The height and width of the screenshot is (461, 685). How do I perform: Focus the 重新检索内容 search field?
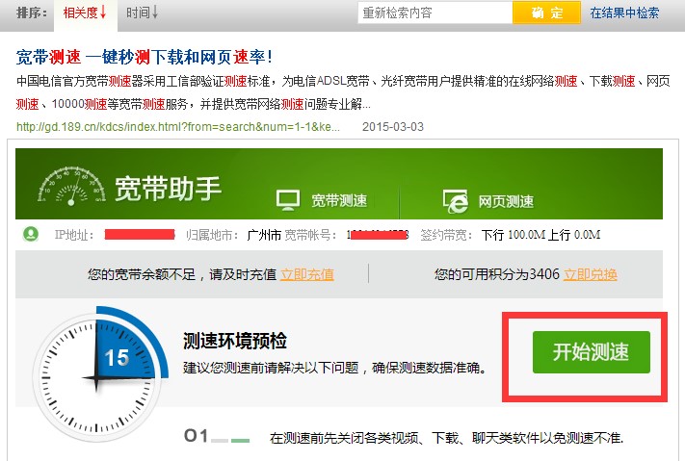tap(435, 13)
